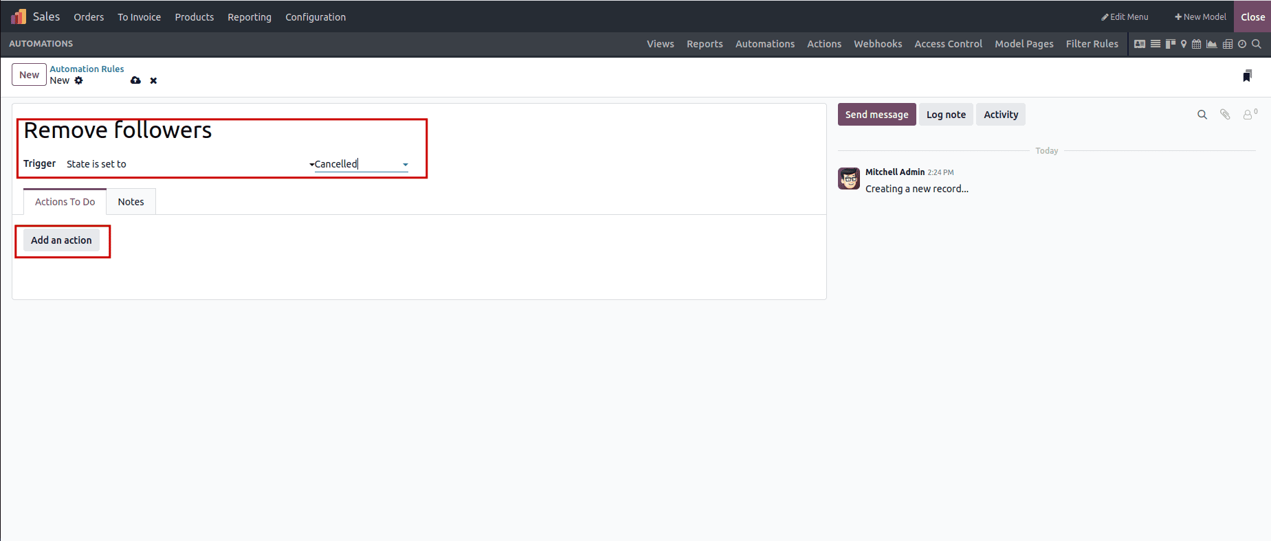1271x541 pixels.
Task: Click Log note button
Action: coord(946,115)
